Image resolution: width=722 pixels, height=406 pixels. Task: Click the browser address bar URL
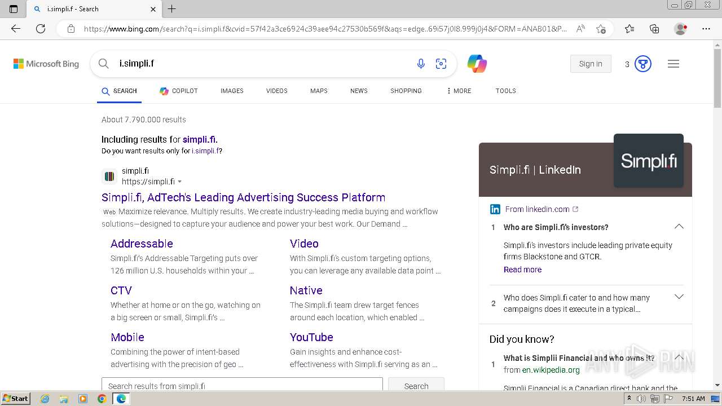point(325,29)
